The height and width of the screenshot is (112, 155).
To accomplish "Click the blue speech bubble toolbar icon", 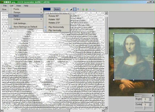I will [78, 9].
